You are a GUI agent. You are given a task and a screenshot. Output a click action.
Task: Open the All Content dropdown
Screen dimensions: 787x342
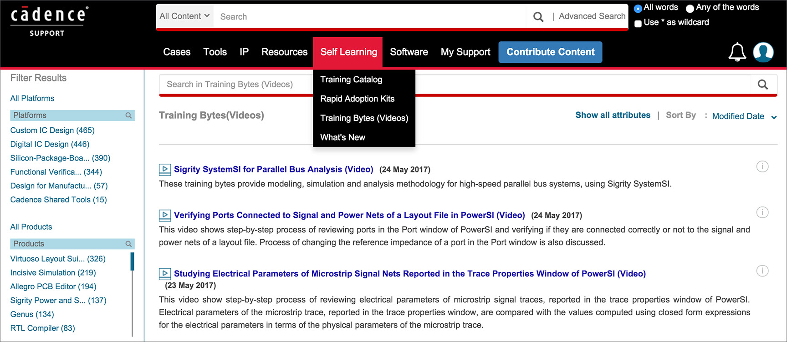point(184,16)
